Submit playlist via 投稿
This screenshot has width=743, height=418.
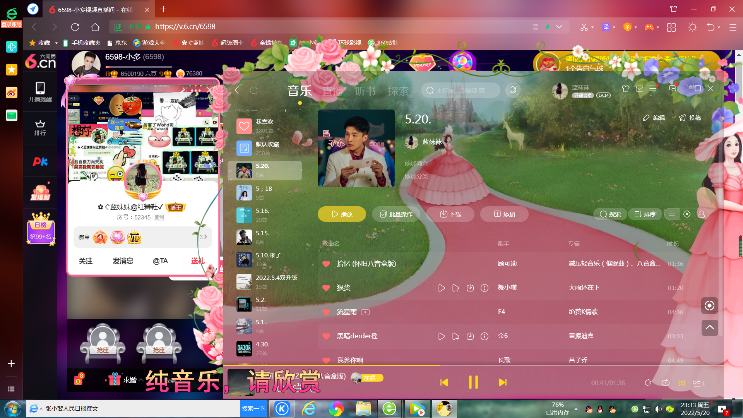(x=690, y=118)
